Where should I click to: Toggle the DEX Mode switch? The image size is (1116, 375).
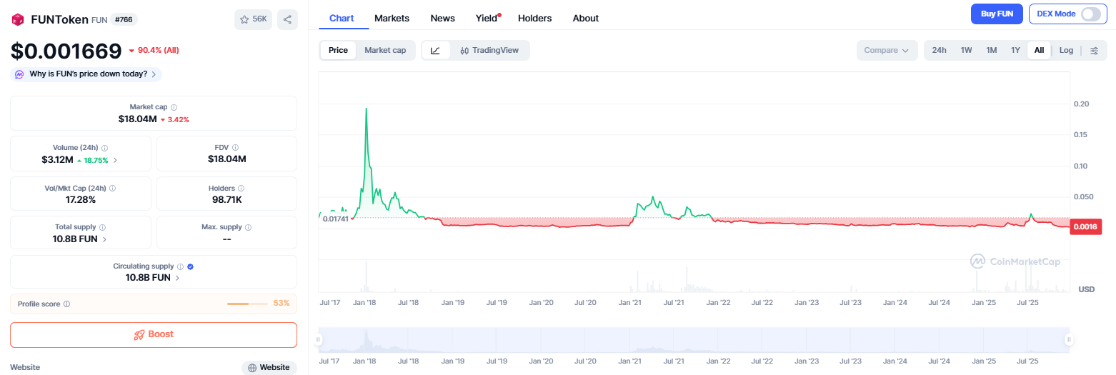click(x=1090, y=14)
